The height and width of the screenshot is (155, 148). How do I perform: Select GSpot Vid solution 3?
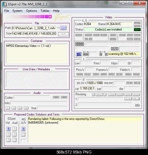point(8,140)
